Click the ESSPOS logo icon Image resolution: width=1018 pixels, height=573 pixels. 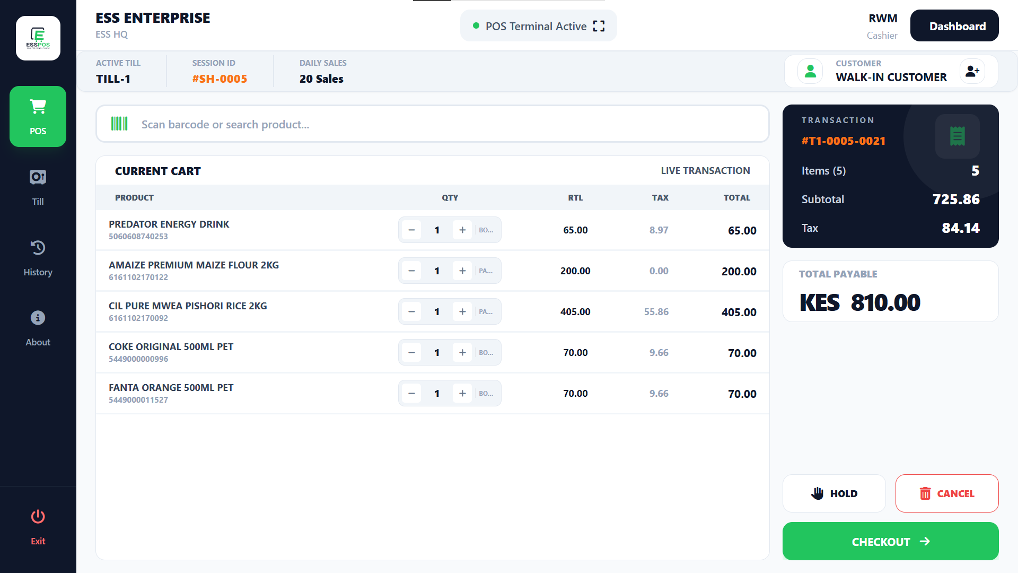(x=38, y=38)
